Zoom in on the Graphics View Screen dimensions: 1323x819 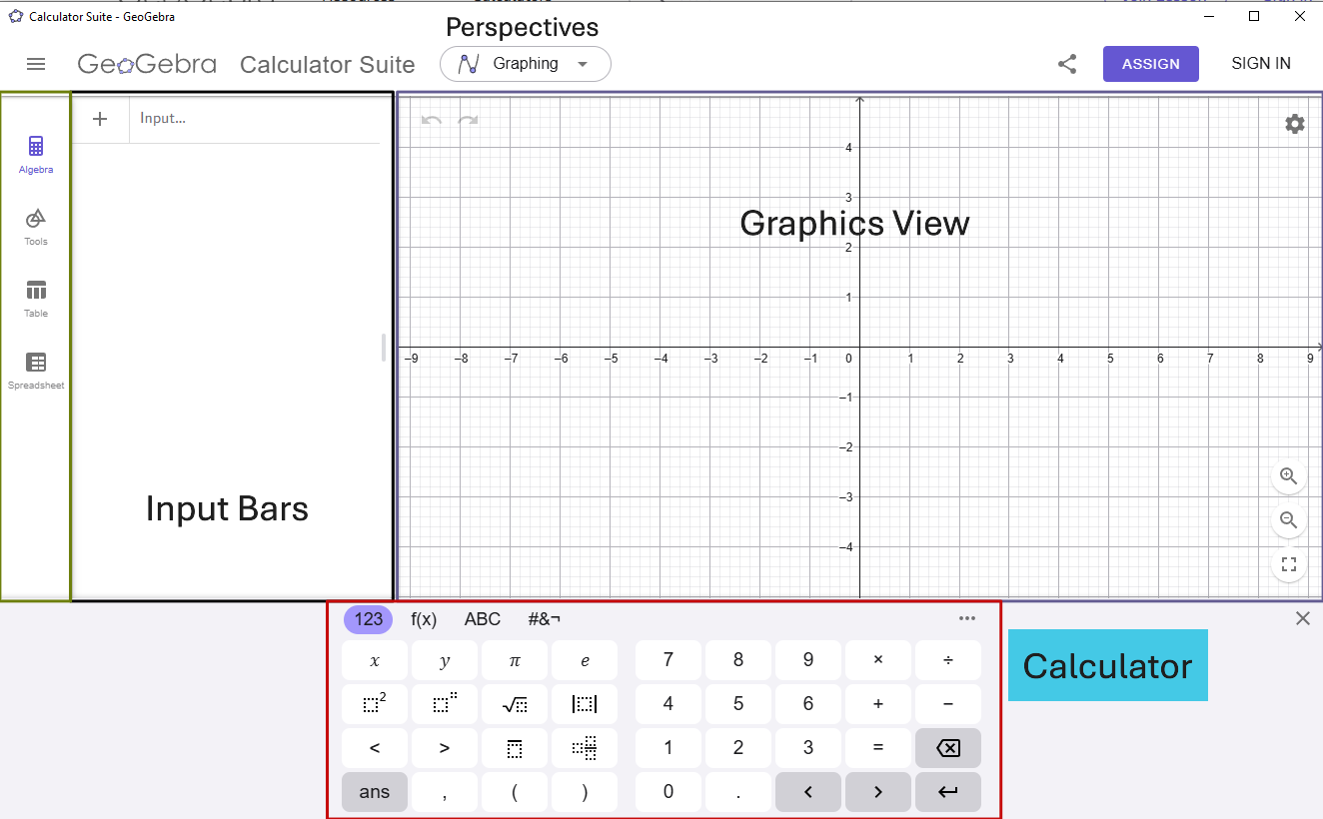[x=1288, y=476]
